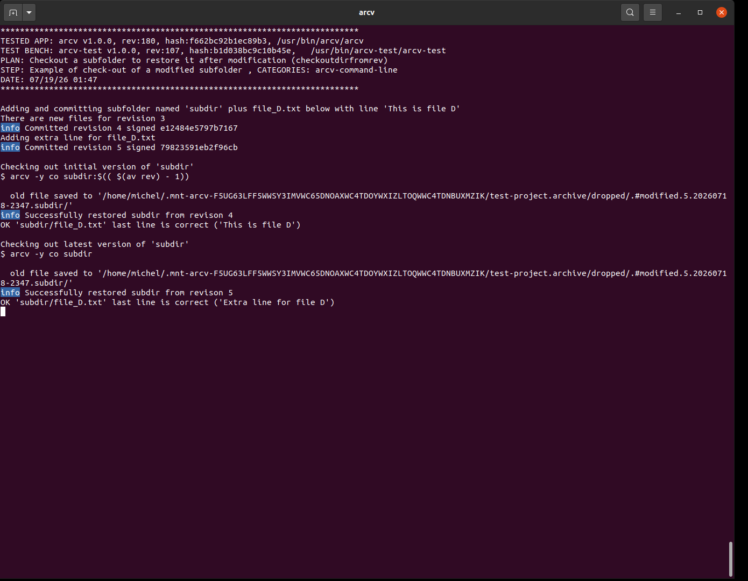Minimize the arcv terminal window
The image size is (748, 581).
(679, 12)
